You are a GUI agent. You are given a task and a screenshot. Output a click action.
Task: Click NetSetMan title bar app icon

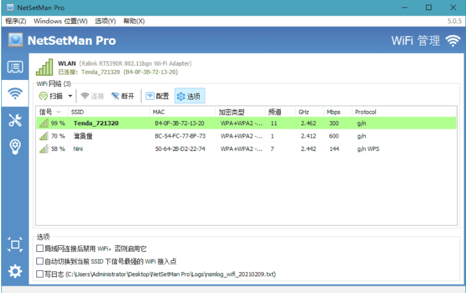pos(10,7)
